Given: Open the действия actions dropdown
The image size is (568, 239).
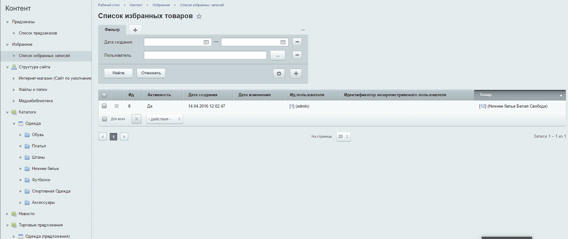Looking at the screenshot, I should point(164,119).
